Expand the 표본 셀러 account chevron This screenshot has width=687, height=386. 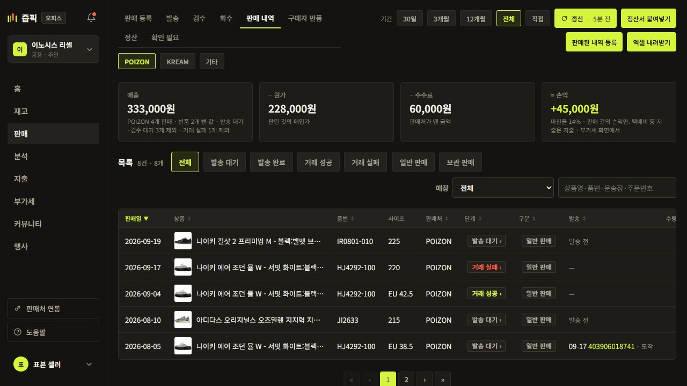89,364
